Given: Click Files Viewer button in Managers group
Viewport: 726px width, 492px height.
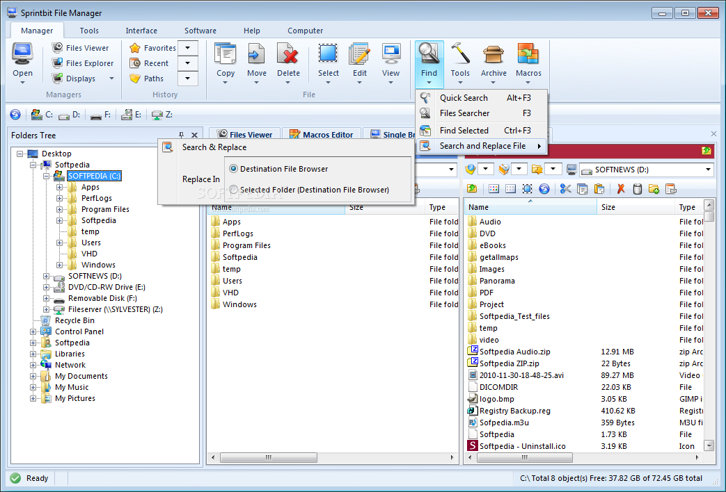Looking at the screenshot, I should [x=81, y=48].
